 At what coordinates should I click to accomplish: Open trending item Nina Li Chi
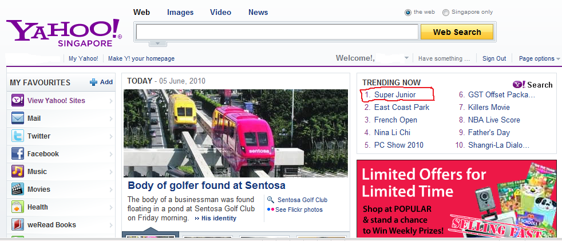pyautogui.click(x=392, y=132)
